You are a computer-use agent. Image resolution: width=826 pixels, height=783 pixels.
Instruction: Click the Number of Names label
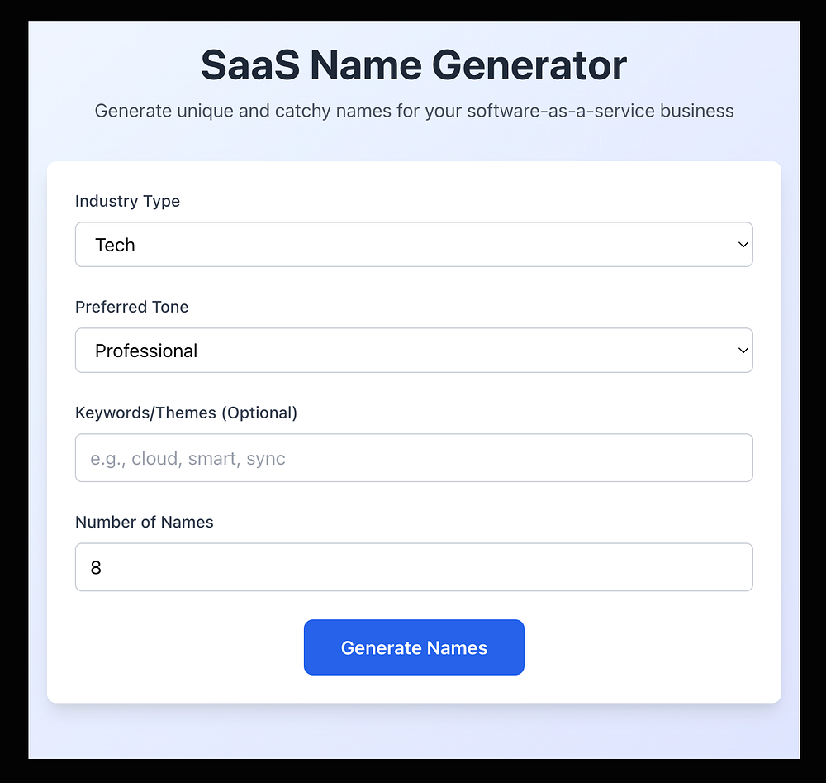tap(145, 522)
